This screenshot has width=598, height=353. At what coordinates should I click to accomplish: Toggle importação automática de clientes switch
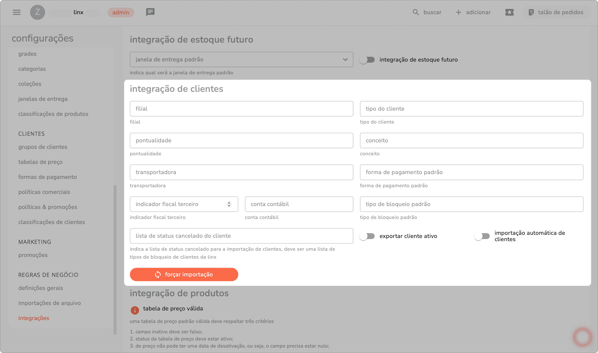(482, 236)
